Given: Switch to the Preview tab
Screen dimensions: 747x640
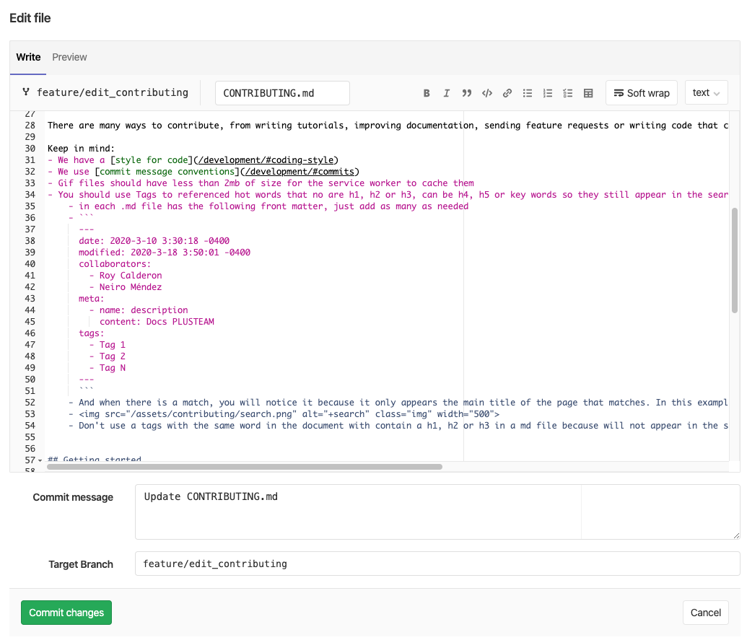Looking at the screenshot, I should coord(69,57).
